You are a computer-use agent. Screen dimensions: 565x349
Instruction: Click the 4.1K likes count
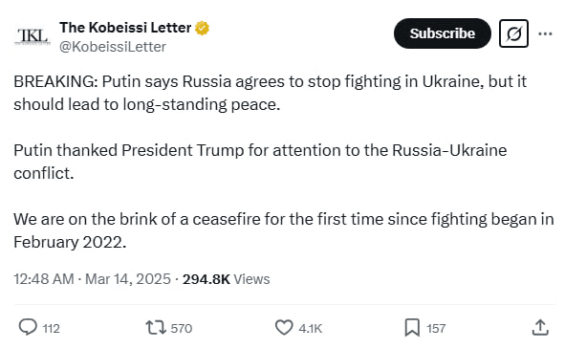click(311, 329)
